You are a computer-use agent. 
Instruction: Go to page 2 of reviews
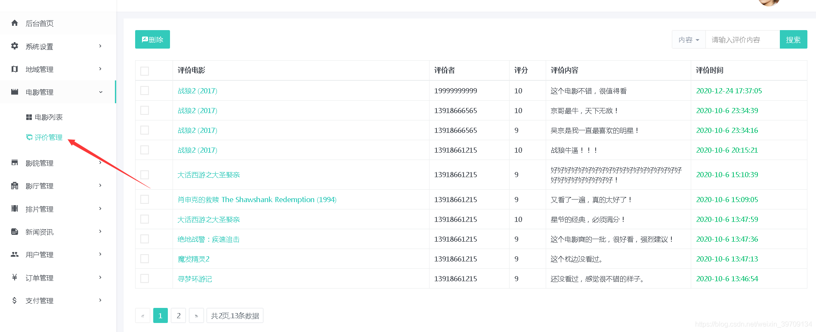(x=179, y=316)
